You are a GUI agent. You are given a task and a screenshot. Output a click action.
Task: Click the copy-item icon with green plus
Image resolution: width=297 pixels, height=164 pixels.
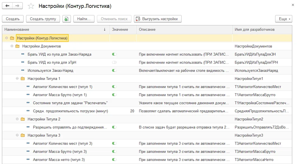67,19
